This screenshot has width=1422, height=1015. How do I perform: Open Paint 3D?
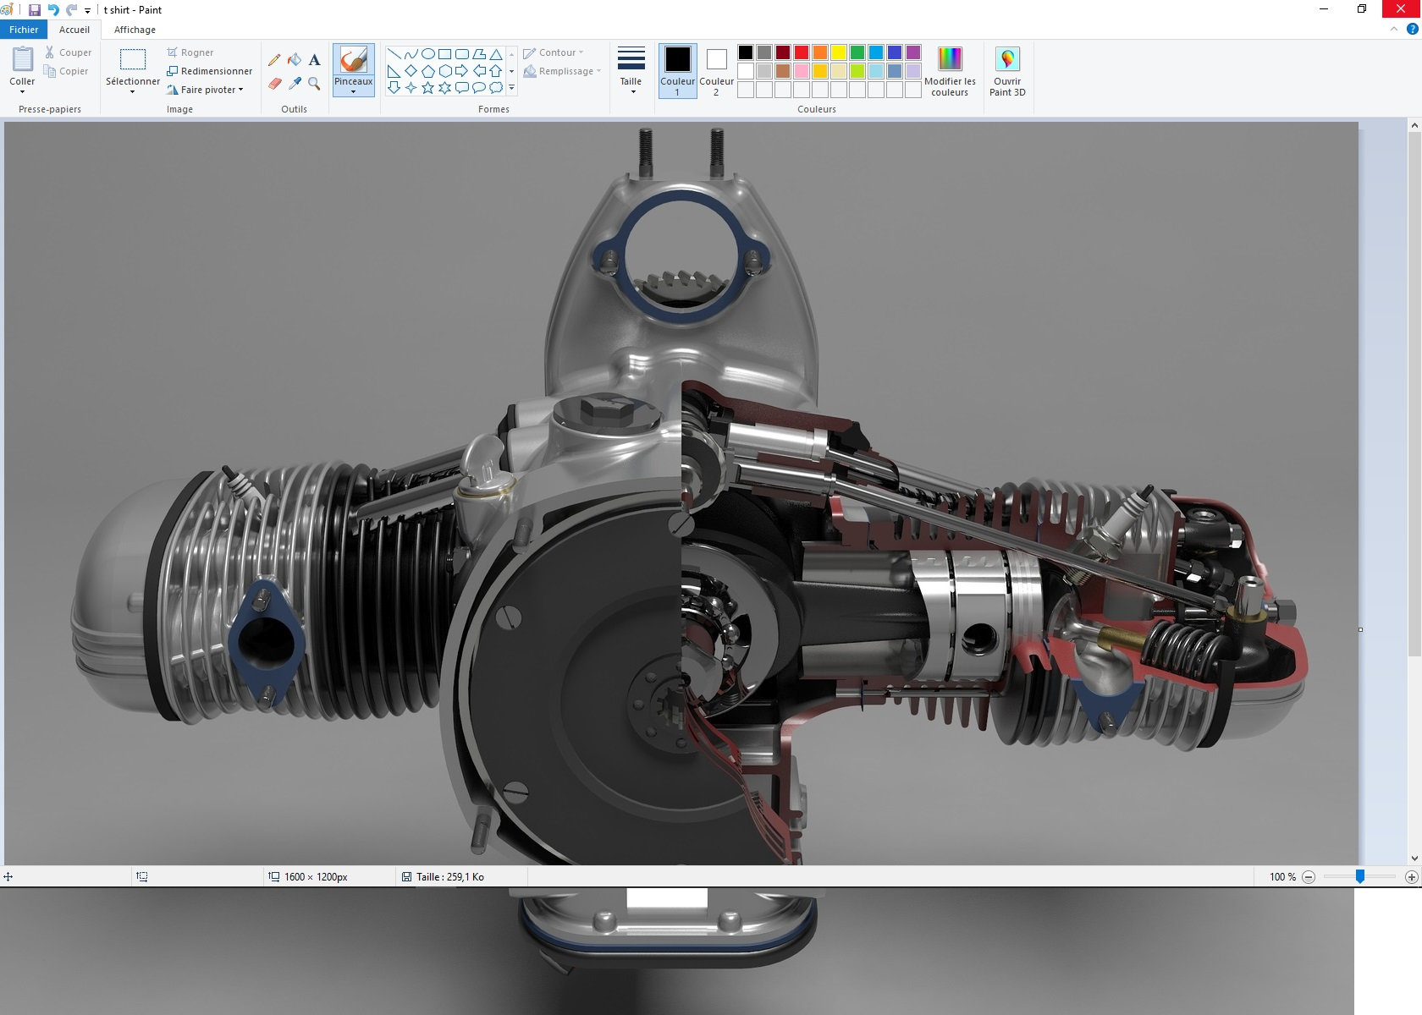[x=1006, y=71]
